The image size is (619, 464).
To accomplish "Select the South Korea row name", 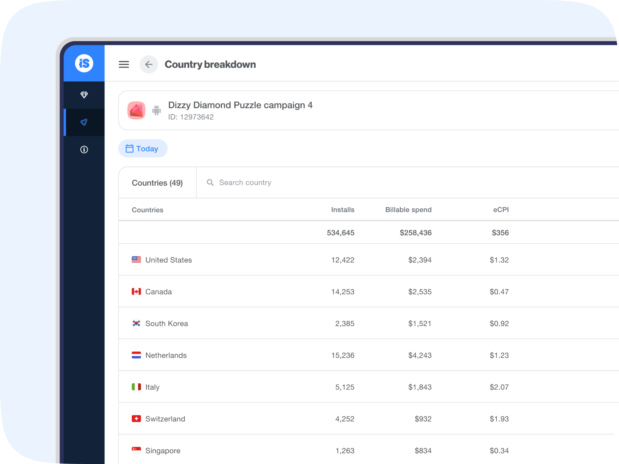I will [x=167, y=324].
